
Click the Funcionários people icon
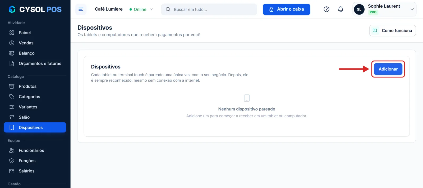12,150
